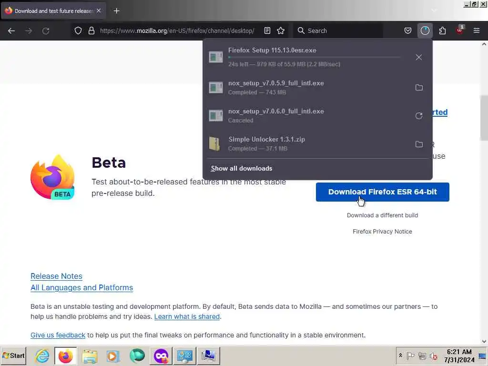Click the Give us feedback link

click(58, 335)
